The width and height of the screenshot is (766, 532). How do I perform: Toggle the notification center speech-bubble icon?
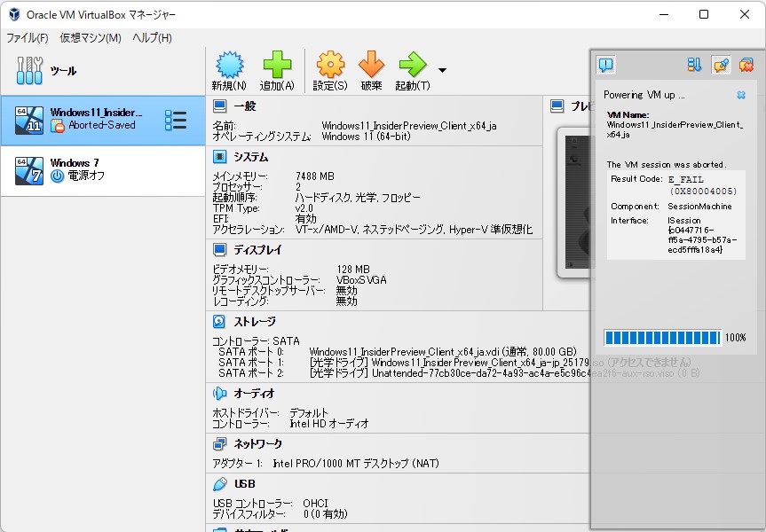coord(605,65)
